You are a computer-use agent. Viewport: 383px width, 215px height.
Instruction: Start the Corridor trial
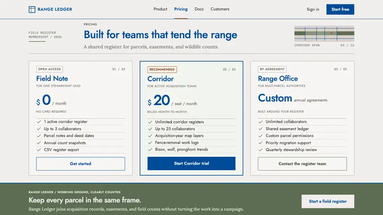pyautogui.click(x=191, y=163)
